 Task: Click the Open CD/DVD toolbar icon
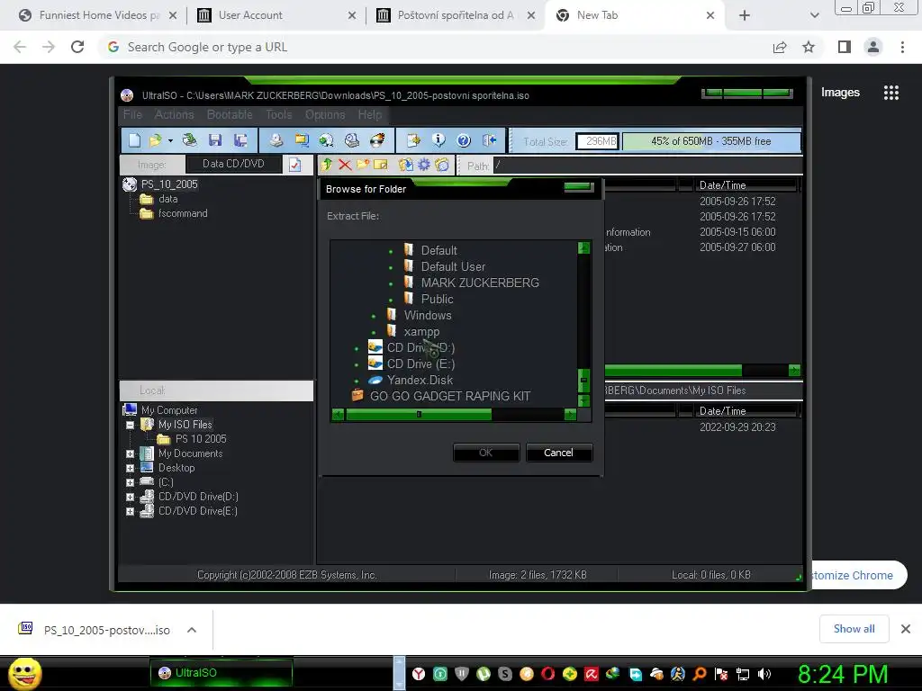189,139
